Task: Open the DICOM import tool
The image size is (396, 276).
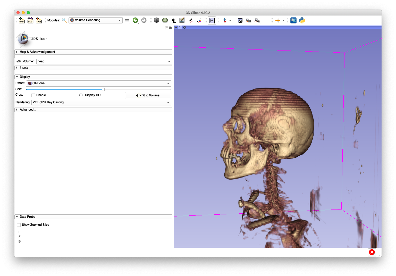Action: 30,20
